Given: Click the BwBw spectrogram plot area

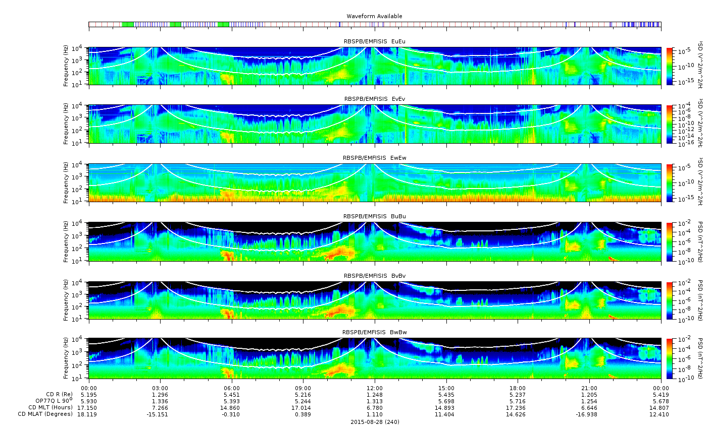Looking at the screenshot, I should [374, 358].
